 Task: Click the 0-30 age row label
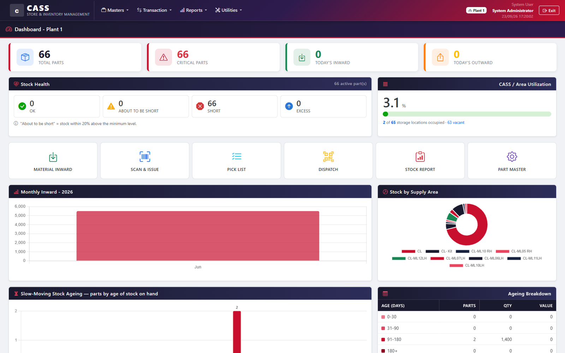click(x=392, y=317)
